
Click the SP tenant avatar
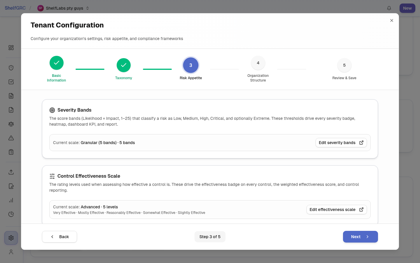coord(40,8)
